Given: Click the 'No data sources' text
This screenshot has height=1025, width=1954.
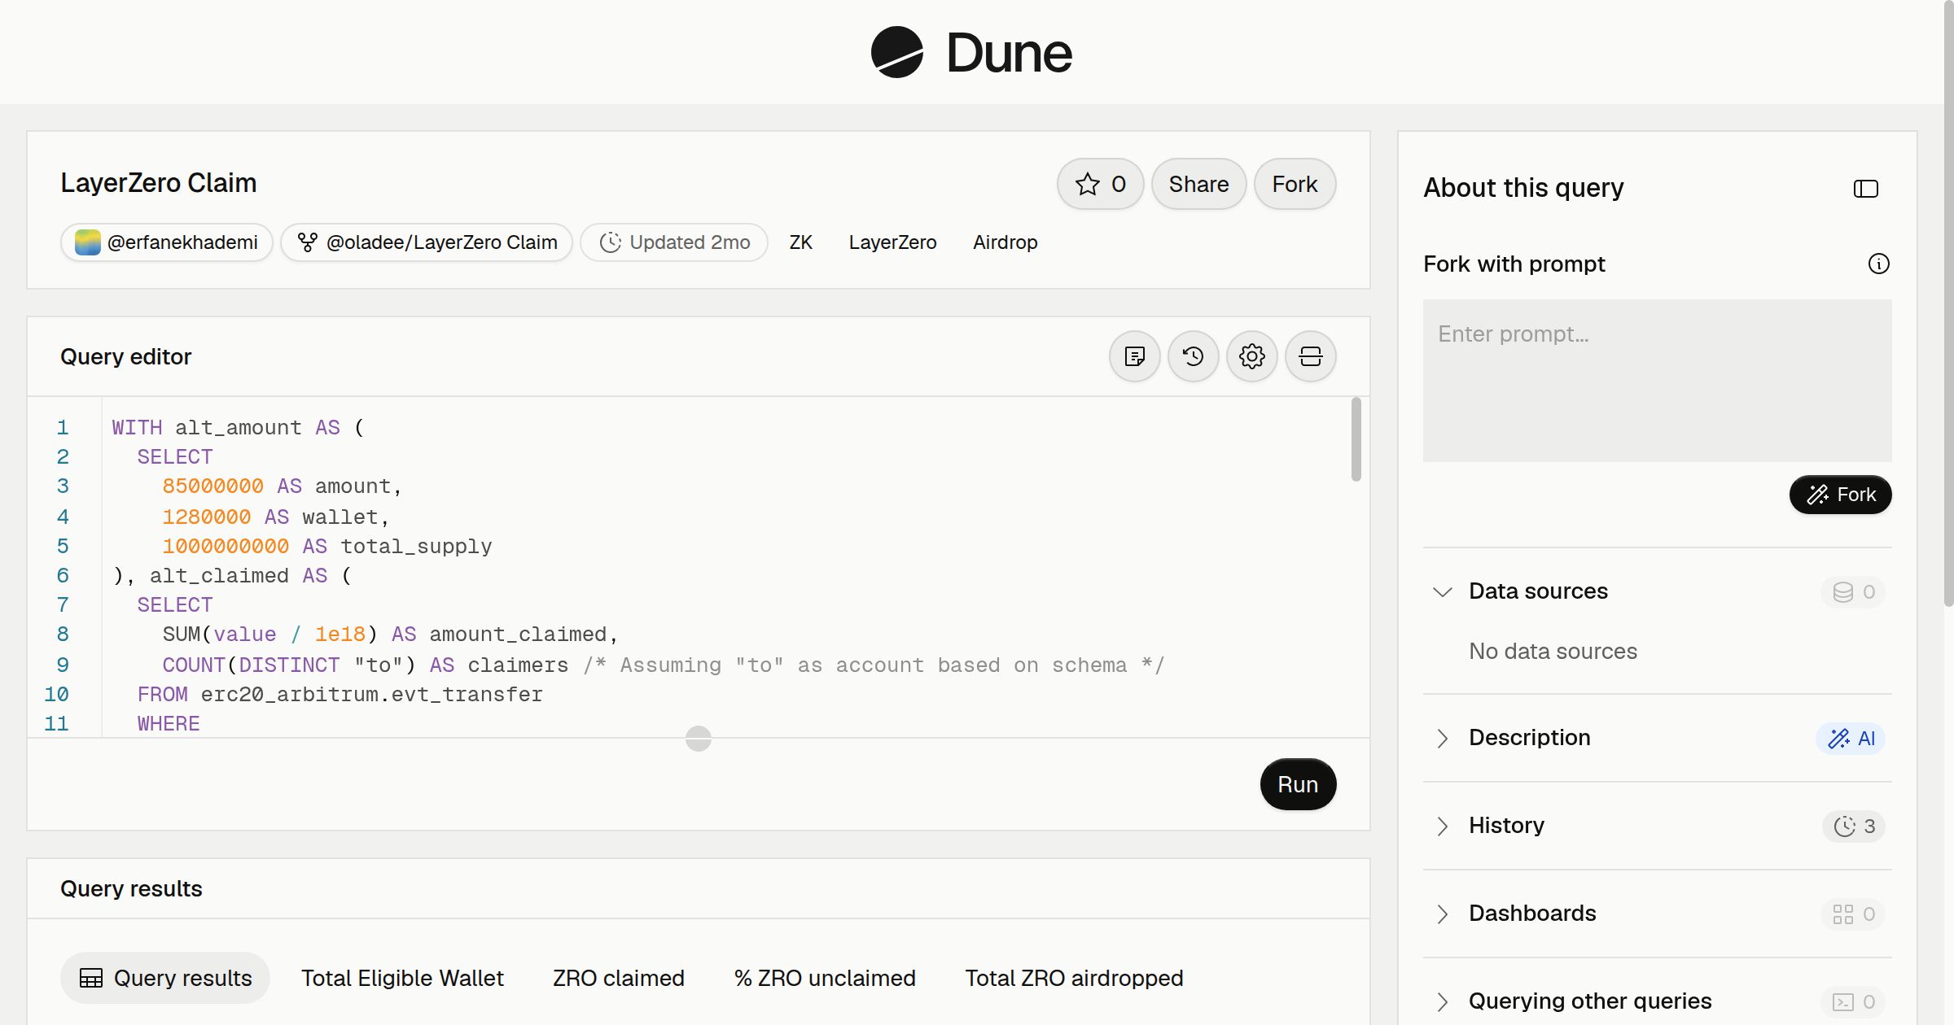Looking at the screenshot, I should click(x=1553, y=651).
